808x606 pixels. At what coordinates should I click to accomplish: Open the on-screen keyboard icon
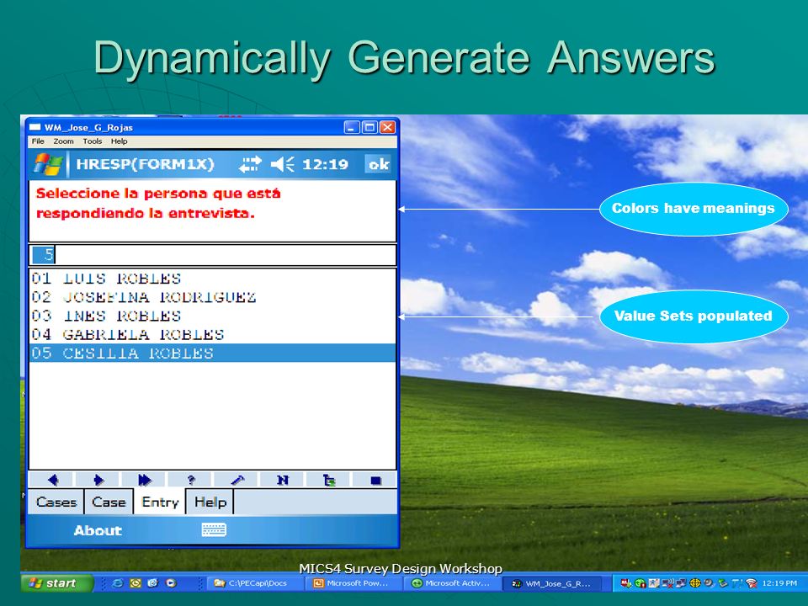tap(214, 529)
